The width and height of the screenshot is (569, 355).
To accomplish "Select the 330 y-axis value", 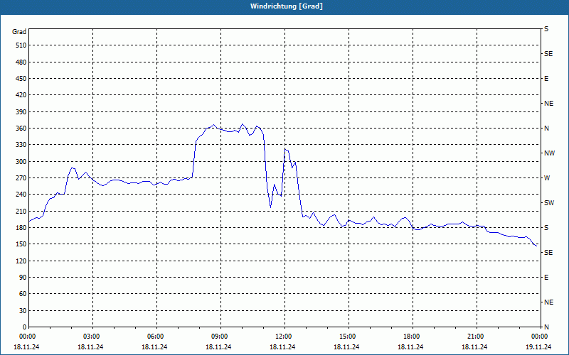I will point(21,145).
